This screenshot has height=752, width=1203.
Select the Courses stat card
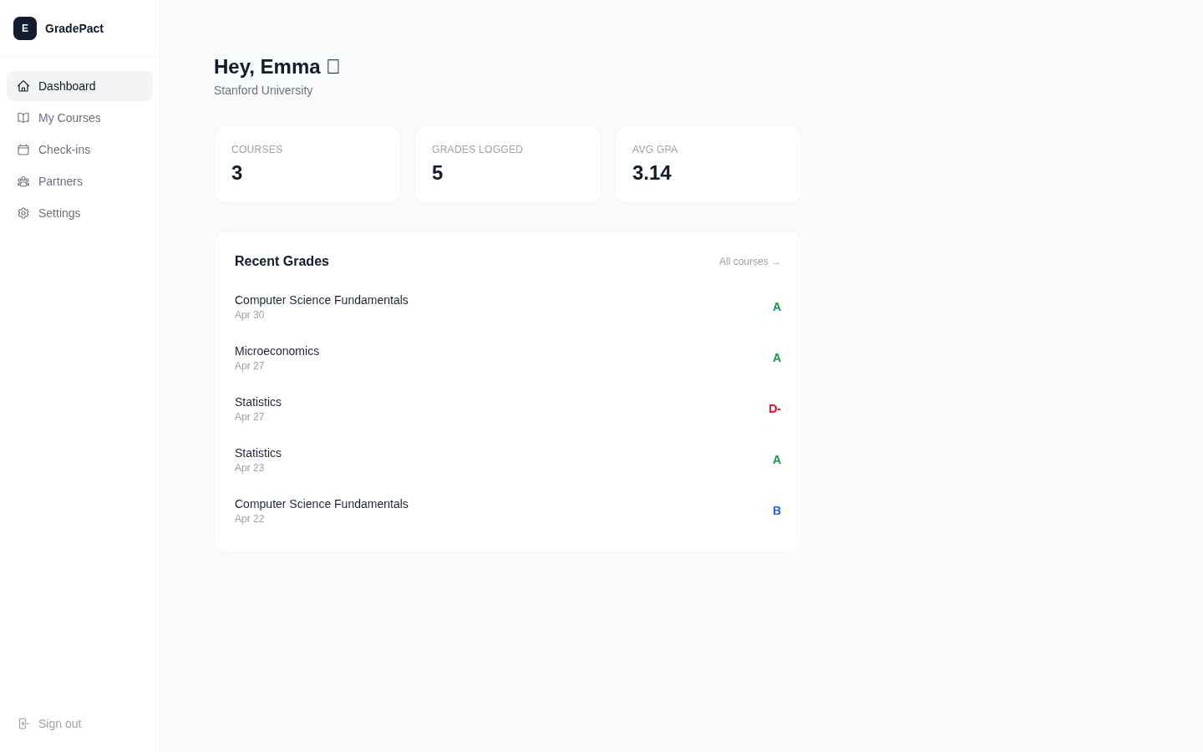coord(307,165)
